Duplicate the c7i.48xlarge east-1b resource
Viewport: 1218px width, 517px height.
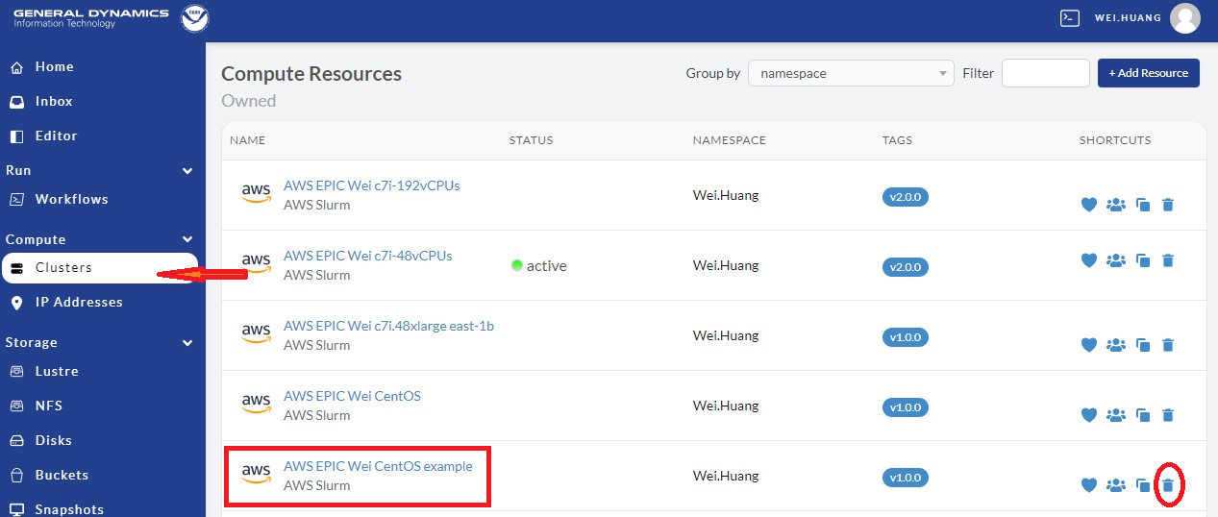point(1143,345)
